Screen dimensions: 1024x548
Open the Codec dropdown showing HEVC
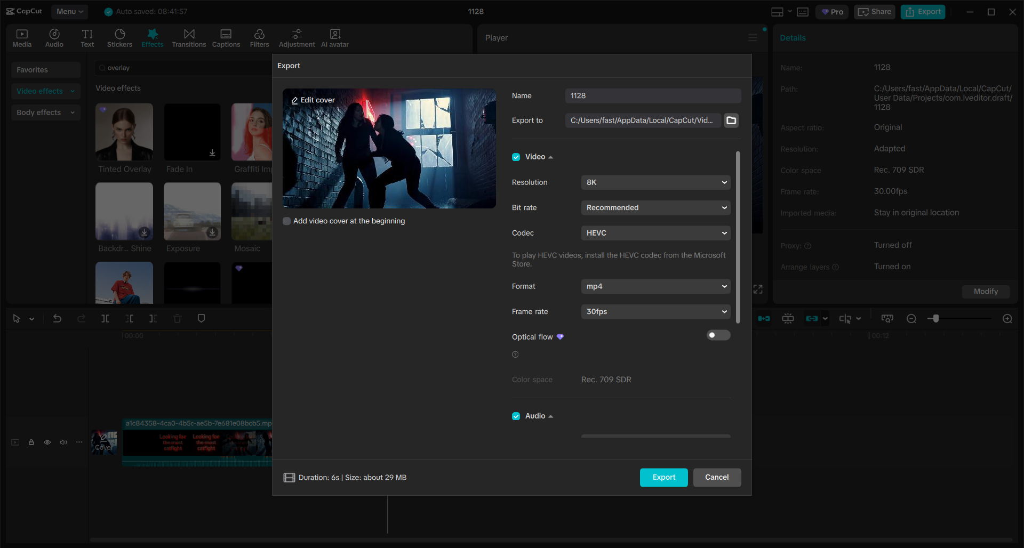(x=655, y=233)
